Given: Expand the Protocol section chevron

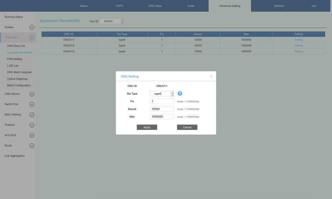Looking at the screenshot, I should pos(32,125).
